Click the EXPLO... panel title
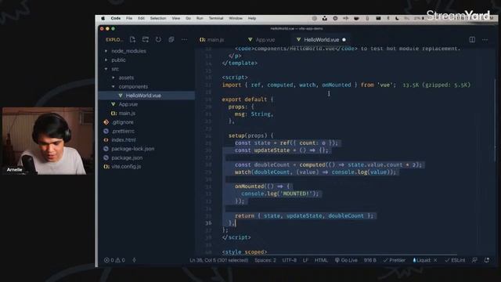 114,40
